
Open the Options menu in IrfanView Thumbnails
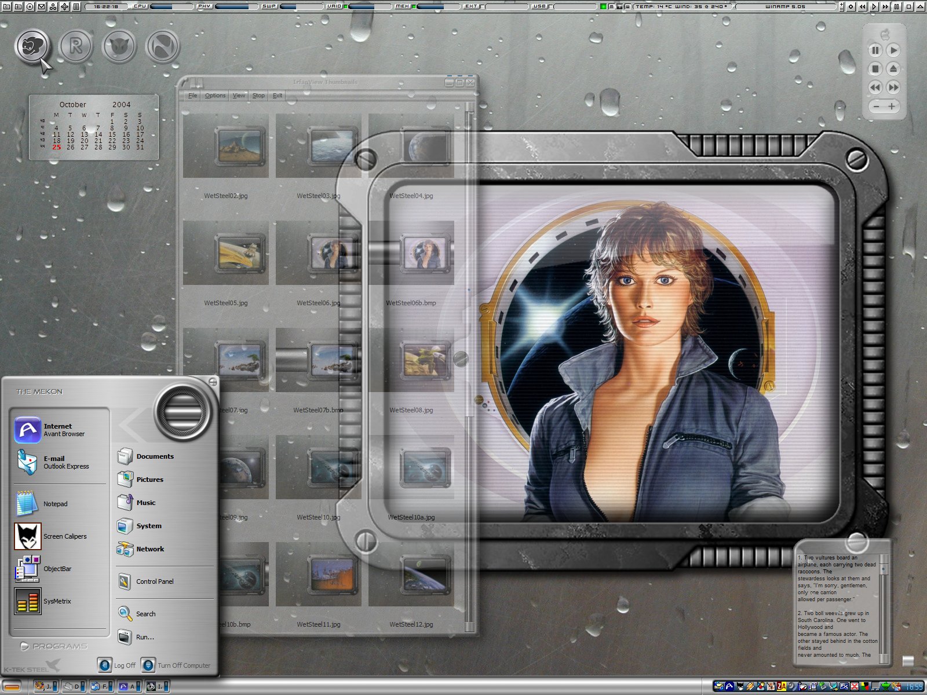[215, 96]
